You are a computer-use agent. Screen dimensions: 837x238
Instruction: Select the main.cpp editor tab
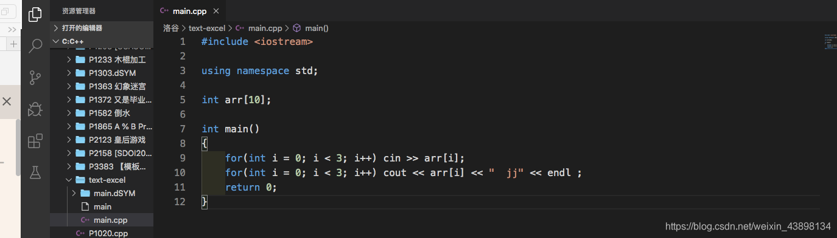pos(190,10)
